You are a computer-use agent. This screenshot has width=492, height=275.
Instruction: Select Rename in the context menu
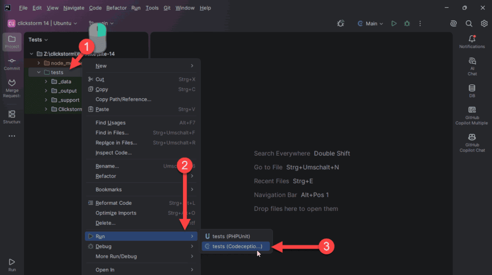pos(141,166)
